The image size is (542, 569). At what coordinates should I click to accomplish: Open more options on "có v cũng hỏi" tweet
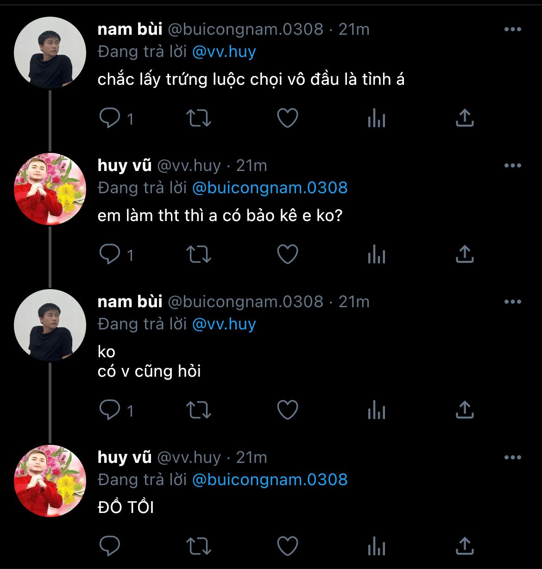click(x=512, y=302)
